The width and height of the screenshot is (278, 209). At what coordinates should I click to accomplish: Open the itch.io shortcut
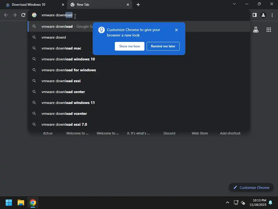pos(48,133)
